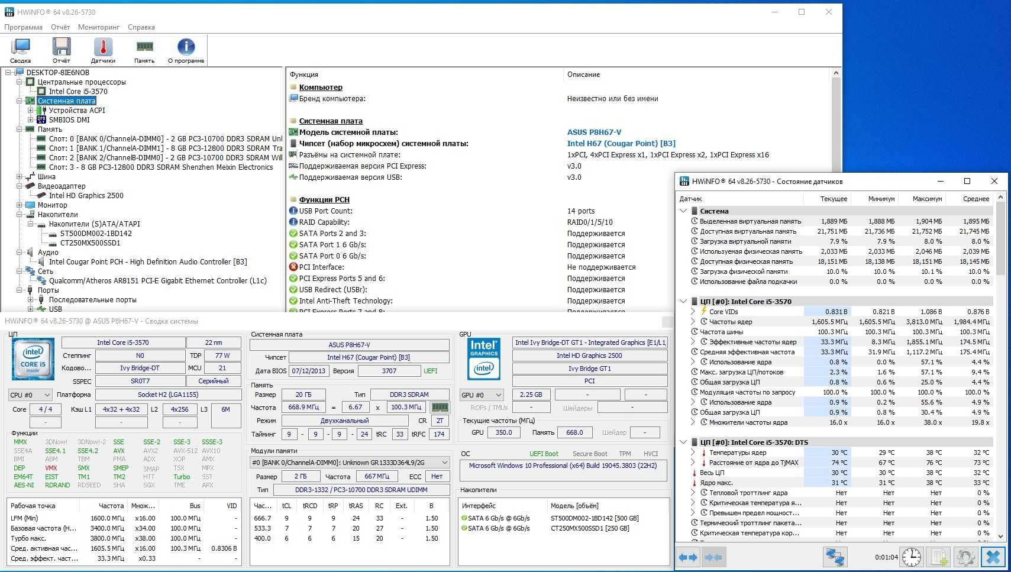Click the Отчёт floppy disk icon

point(62,47)
